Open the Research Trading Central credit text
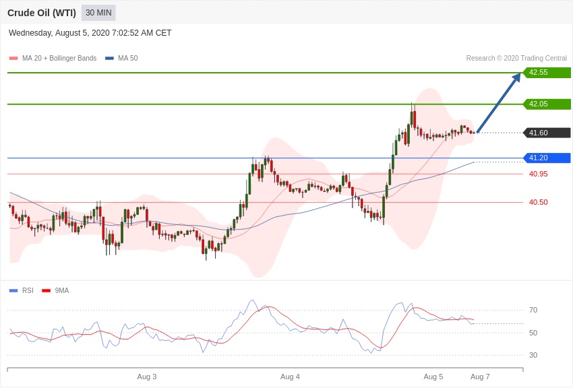 (x=516, y=59)
